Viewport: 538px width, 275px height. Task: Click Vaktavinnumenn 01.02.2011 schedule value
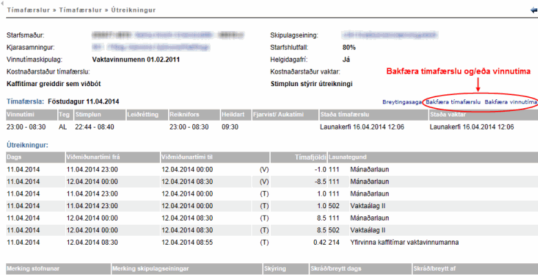tap(136, 60)
